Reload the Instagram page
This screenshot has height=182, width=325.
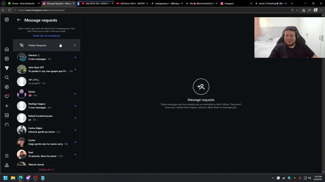(9, 10)
